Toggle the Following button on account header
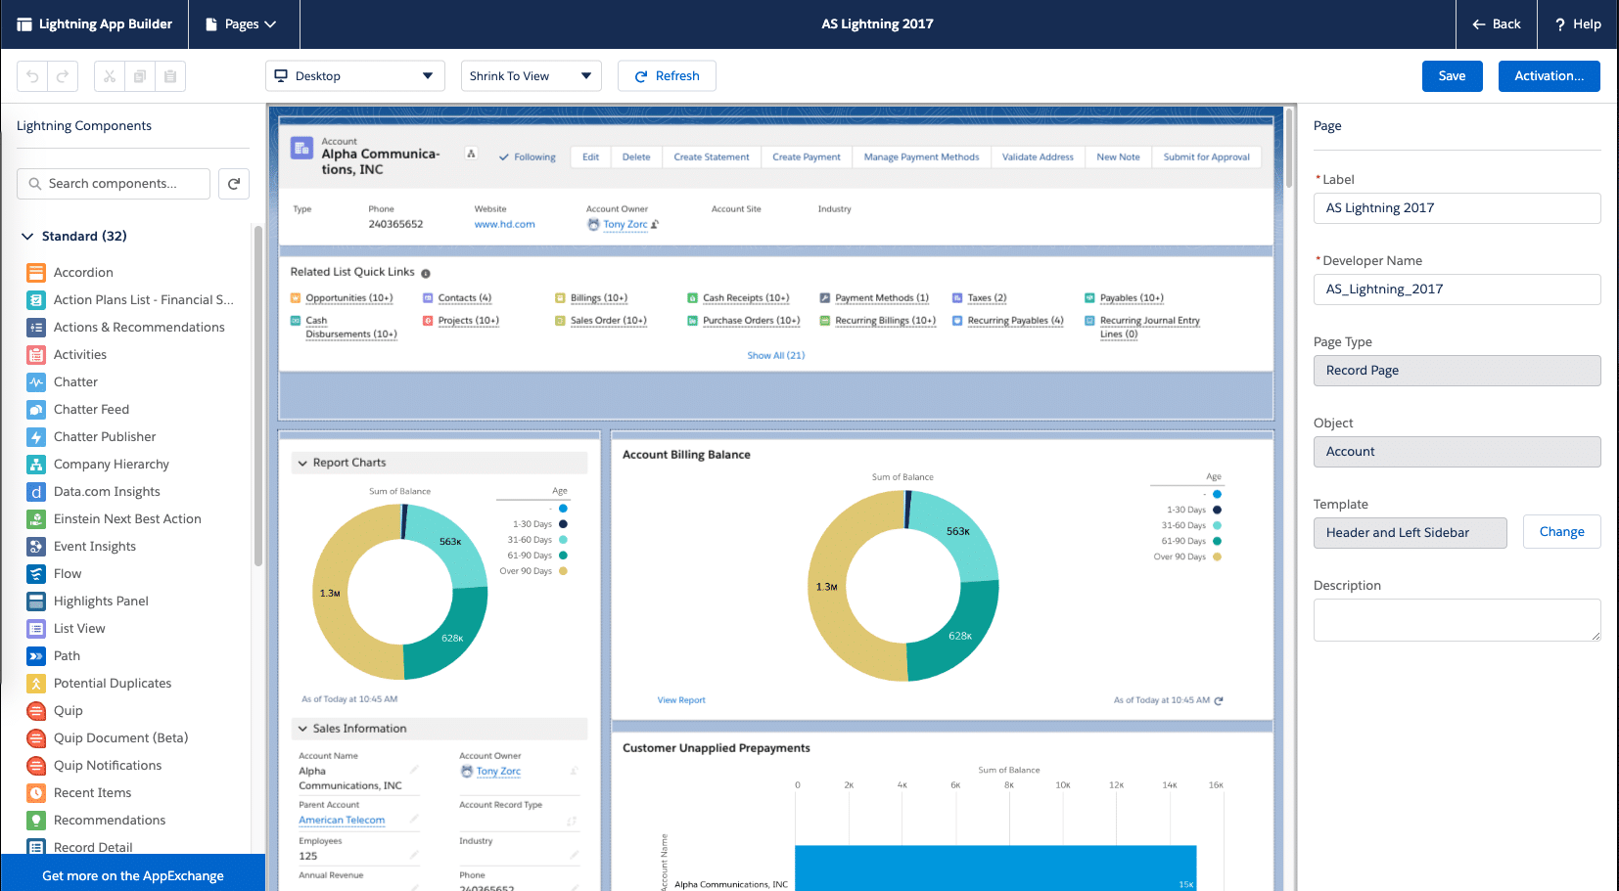This screenshot has height=891, width=1619. point(528,157)
